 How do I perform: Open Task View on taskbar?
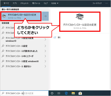pos(59,93)
